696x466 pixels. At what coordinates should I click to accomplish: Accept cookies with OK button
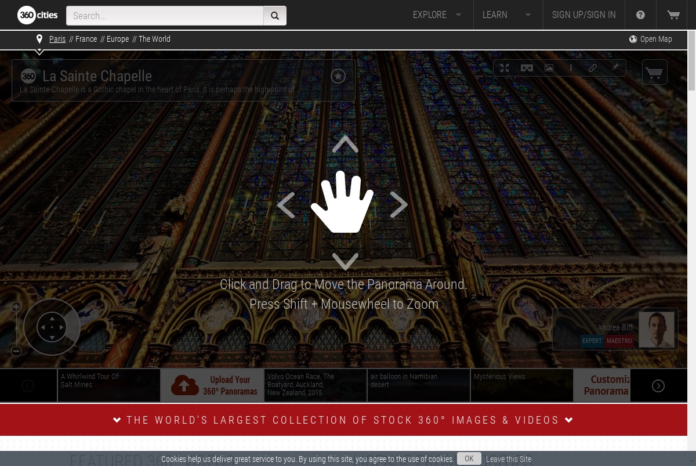pyautogui.click(x=469, y=459)
